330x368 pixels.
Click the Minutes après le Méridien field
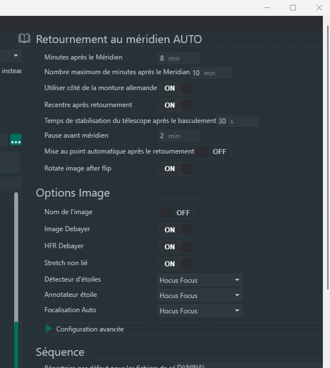coord(179,58)
